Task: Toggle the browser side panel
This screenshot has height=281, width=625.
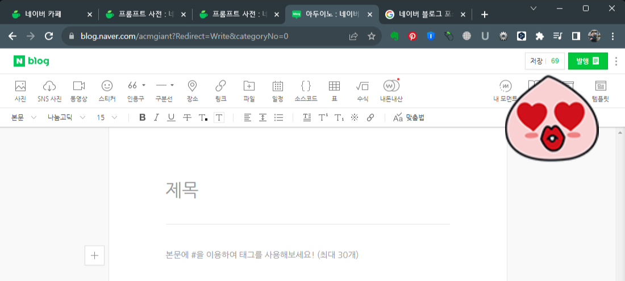Action: tap(576, 36)
